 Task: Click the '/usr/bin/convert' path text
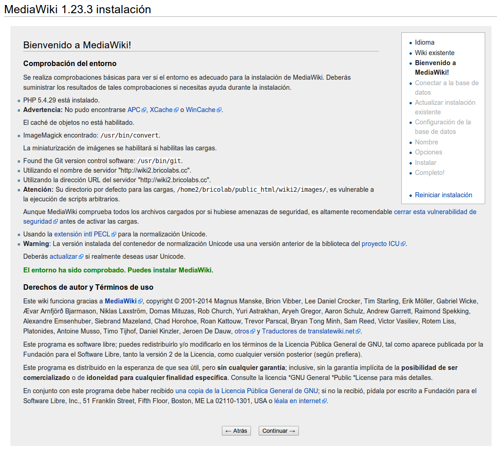pos(129,135)
